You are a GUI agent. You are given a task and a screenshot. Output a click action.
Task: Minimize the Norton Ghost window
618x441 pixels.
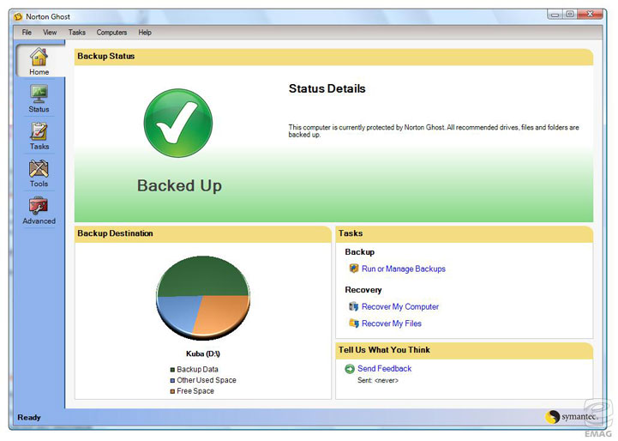[x=555, y=15]
